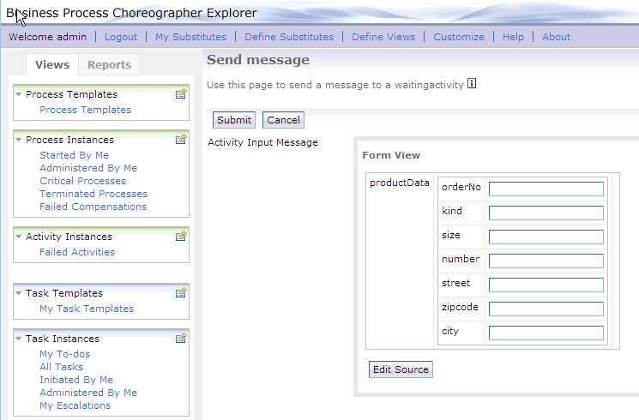Open Define Views menu item
Screen dimensions: 639x420
pyautogui.click(x=383, y=37)
